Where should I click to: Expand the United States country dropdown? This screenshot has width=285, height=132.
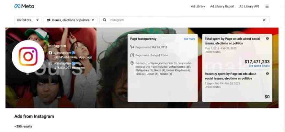(28, 20)
